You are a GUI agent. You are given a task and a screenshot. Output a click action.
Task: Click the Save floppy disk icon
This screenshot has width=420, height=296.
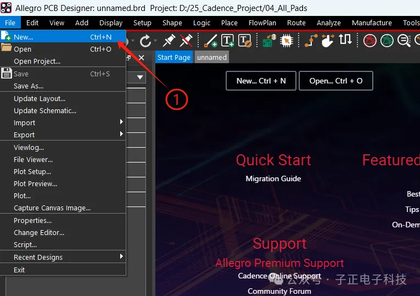click(x=7, y=73)
